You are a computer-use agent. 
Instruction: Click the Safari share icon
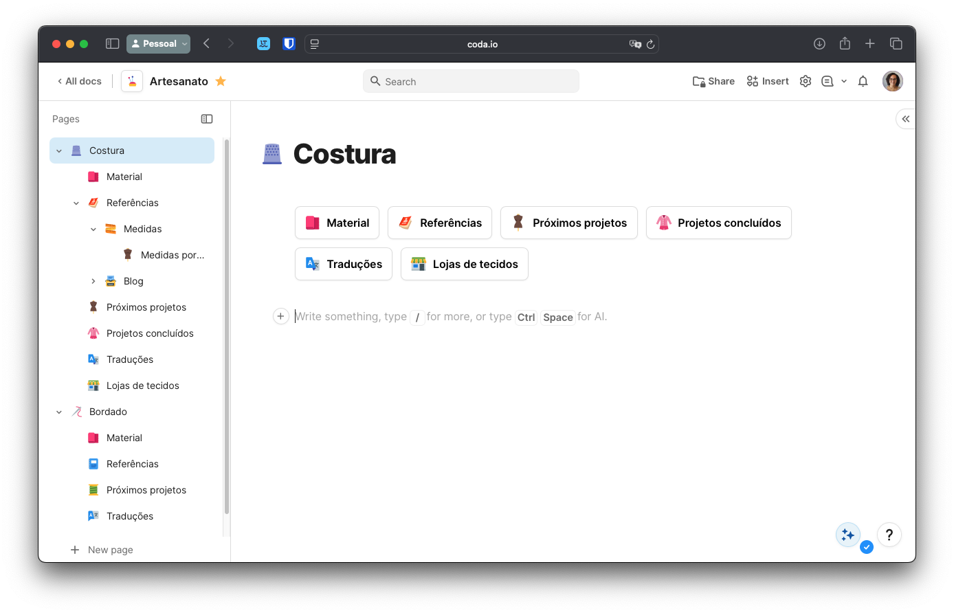[844, 43]
